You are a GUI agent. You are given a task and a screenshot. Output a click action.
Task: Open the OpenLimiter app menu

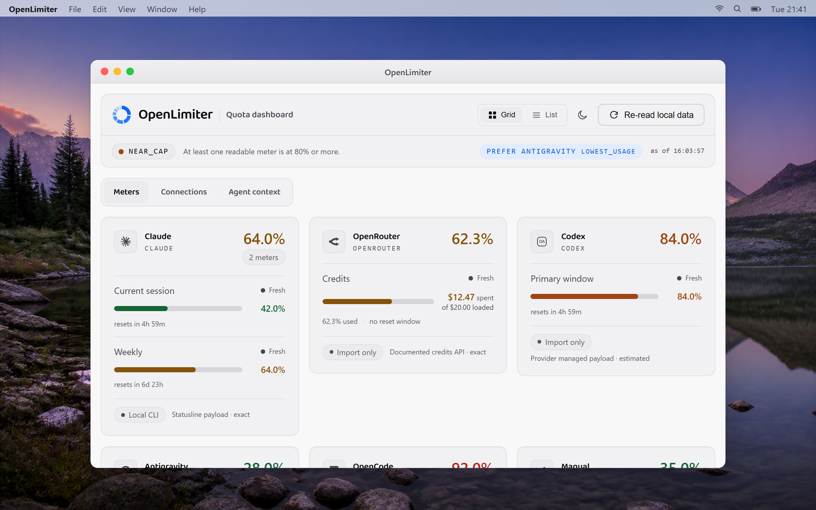pos(33,9)
